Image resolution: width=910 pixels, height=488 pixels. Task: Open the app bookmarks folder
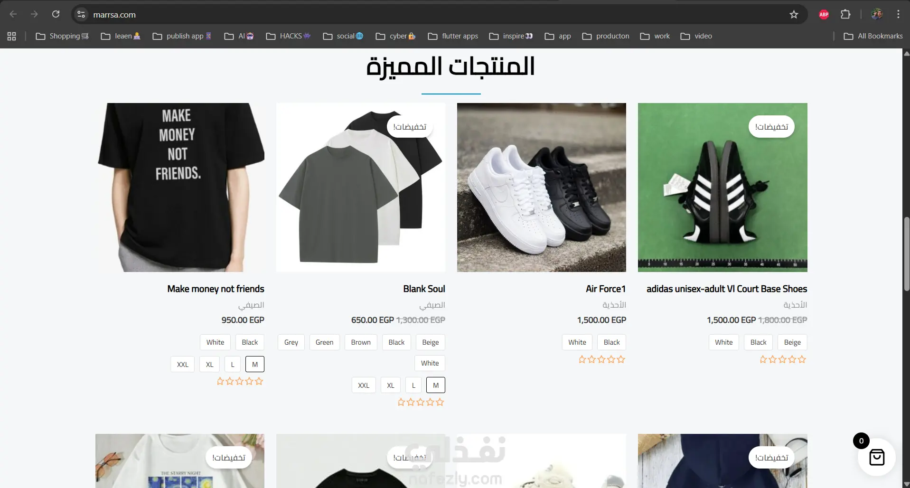click(x=558, y=36)
